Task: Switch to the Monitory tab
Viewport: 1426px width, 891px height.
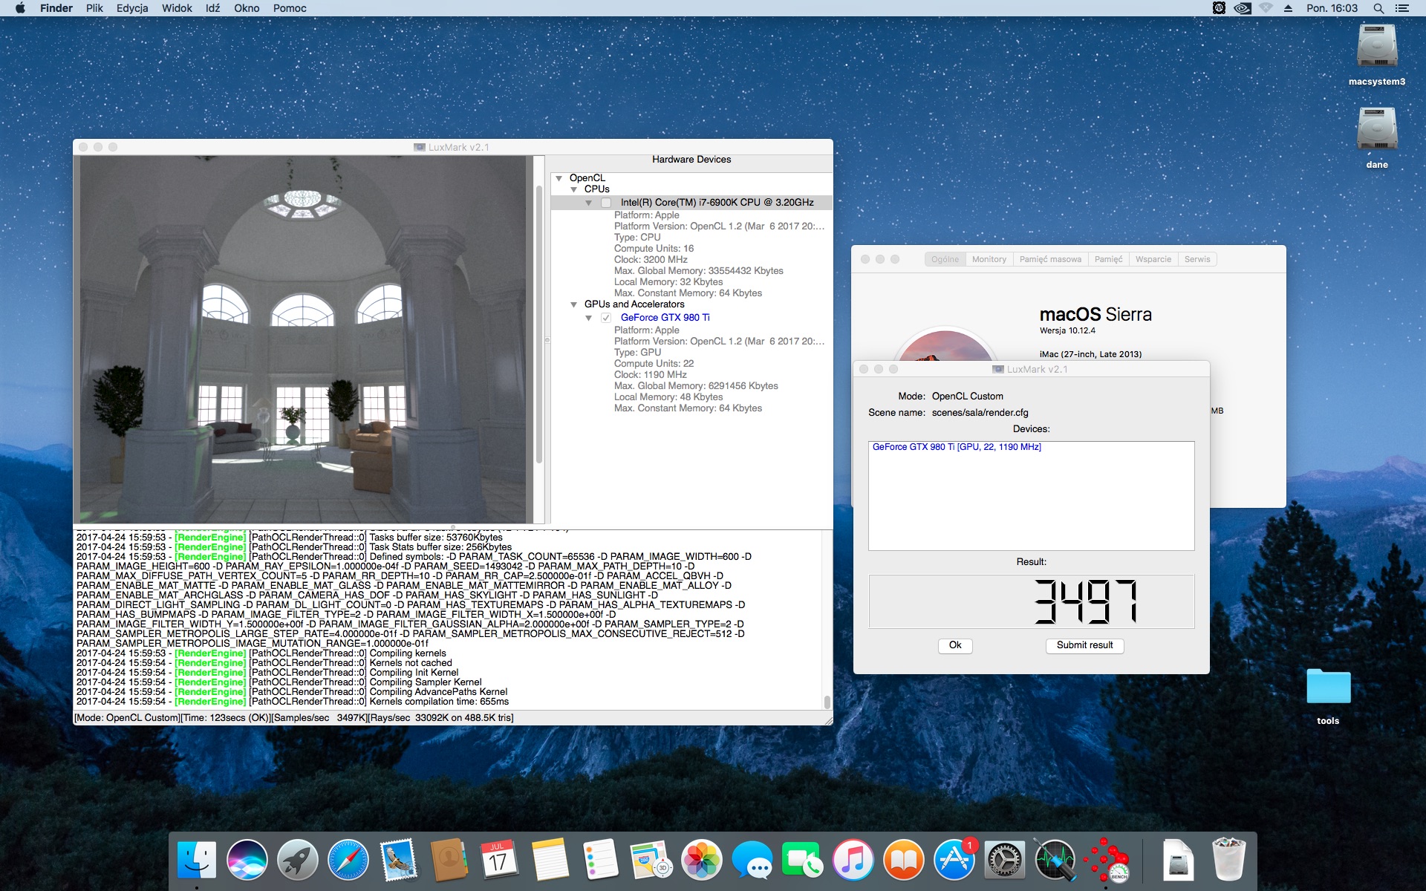Action: (x=989, y=259)
